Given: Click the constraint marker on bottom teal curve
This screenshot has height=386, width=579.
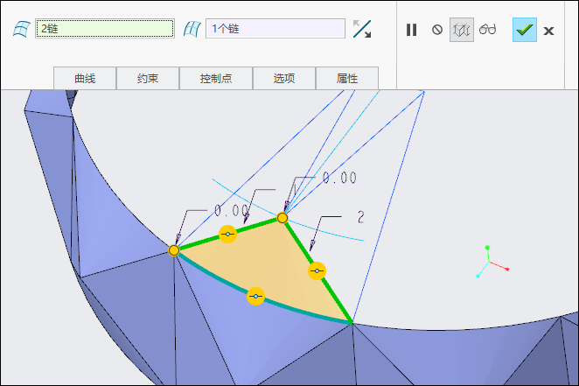Looking at the screenshot, I should tap(255, 297).
